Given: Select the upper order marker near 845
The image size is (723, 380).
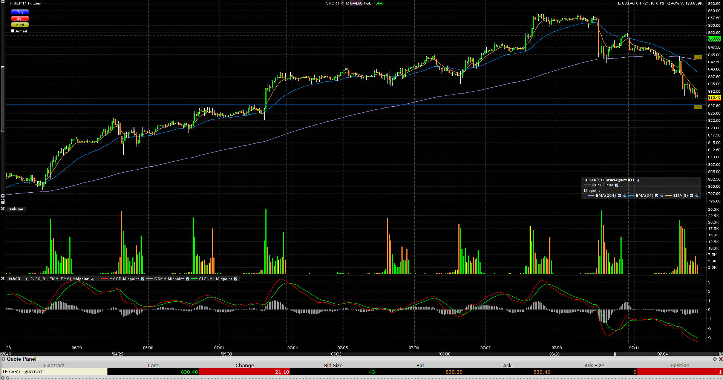Looking at the screenshot, I should (x=698, y=57).
